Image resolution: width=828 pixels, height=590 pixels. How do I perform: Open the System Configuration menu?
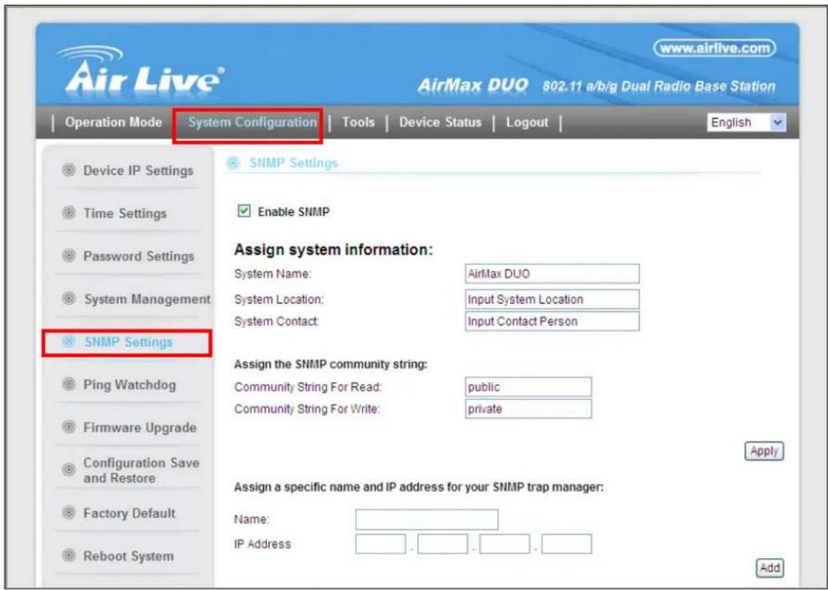click(x=253, y=123)
